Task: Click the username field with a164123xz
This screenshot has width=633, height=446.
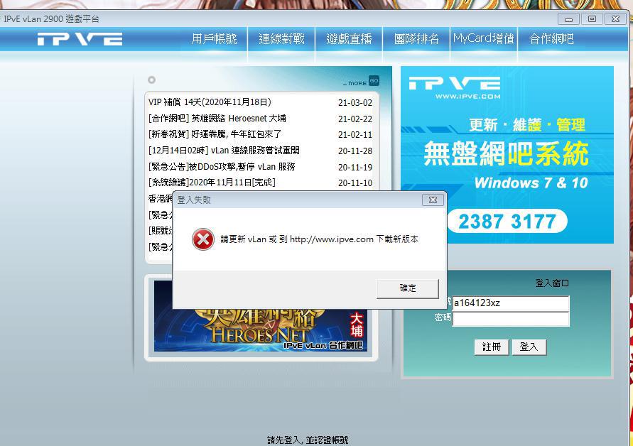Action: (x=511, y=303)
